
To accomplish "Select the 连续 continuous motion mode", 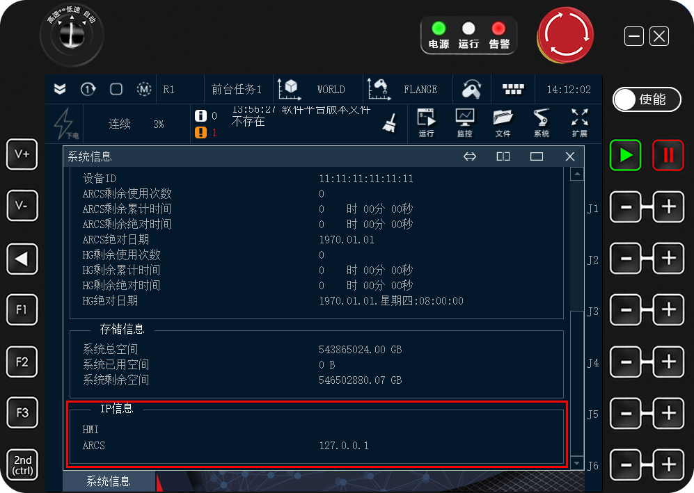I will [120, 124].
